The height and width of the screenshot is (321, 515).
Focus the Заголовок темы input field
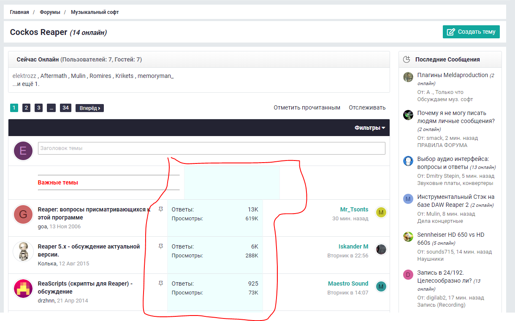tap(211, 148)
